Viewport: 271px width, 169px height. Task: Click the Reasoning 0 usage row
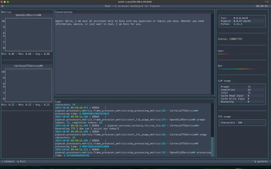coord(242,102)
